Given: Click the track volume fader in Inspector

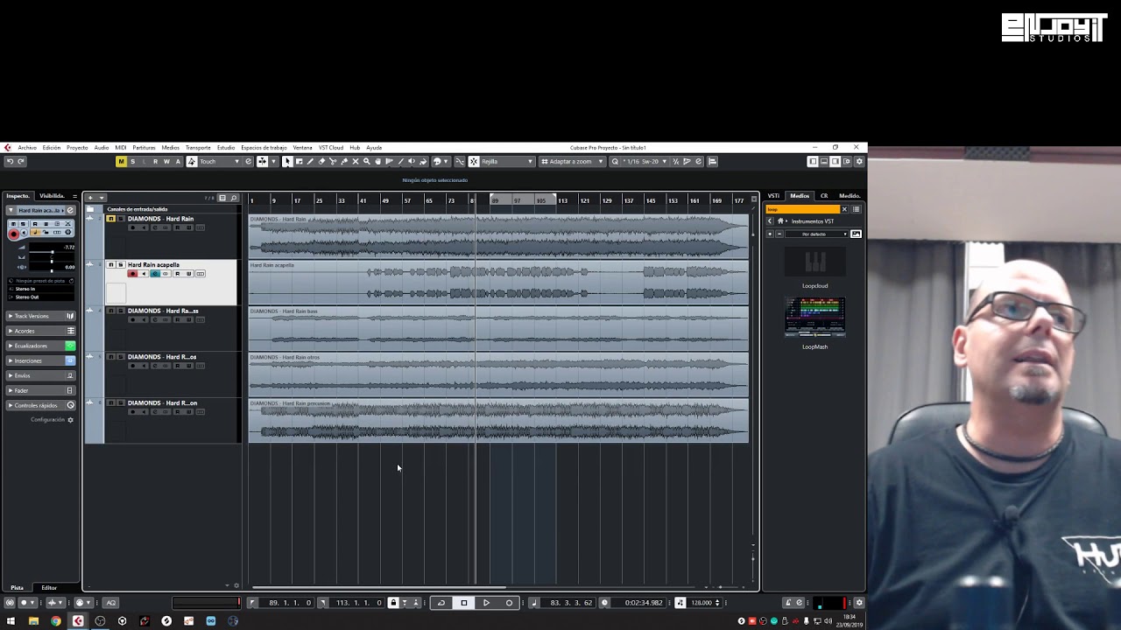Looking at the screenshot, I should pos(52,252).
